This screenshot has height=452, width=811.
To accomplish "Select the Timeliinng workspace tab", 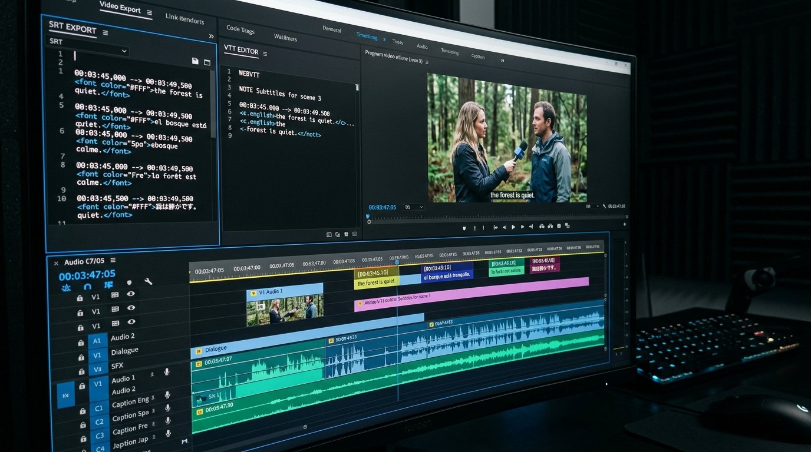I will coord(367,36).
